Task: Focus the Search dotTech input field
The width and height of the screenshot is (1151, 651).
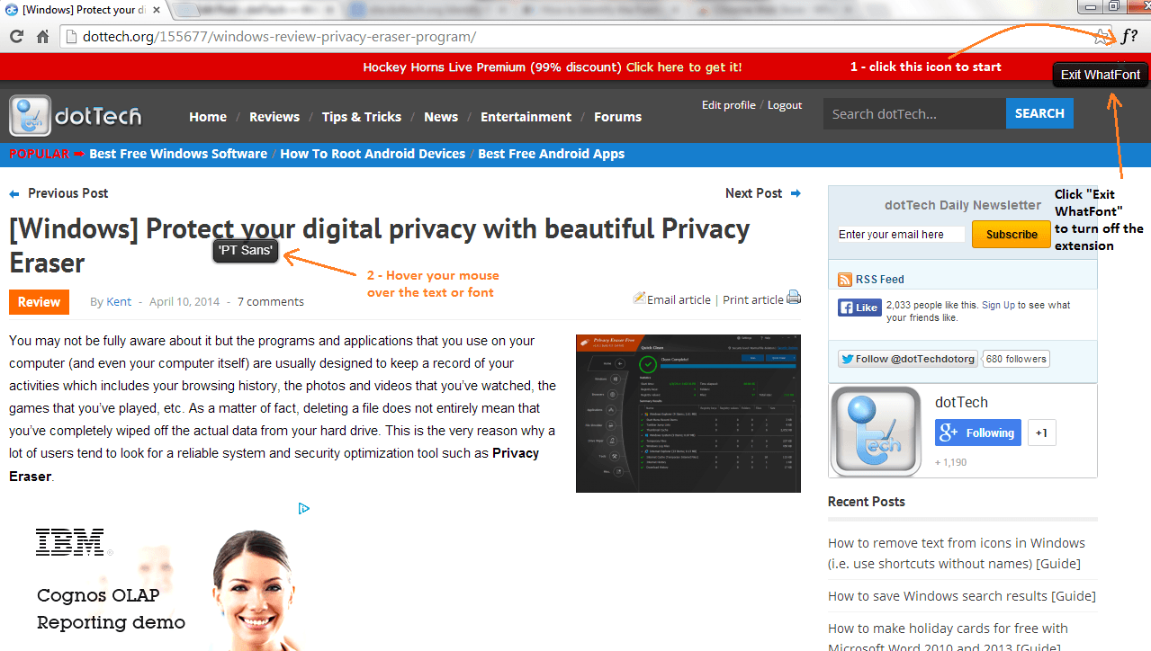Action: [x=914, y=113]
